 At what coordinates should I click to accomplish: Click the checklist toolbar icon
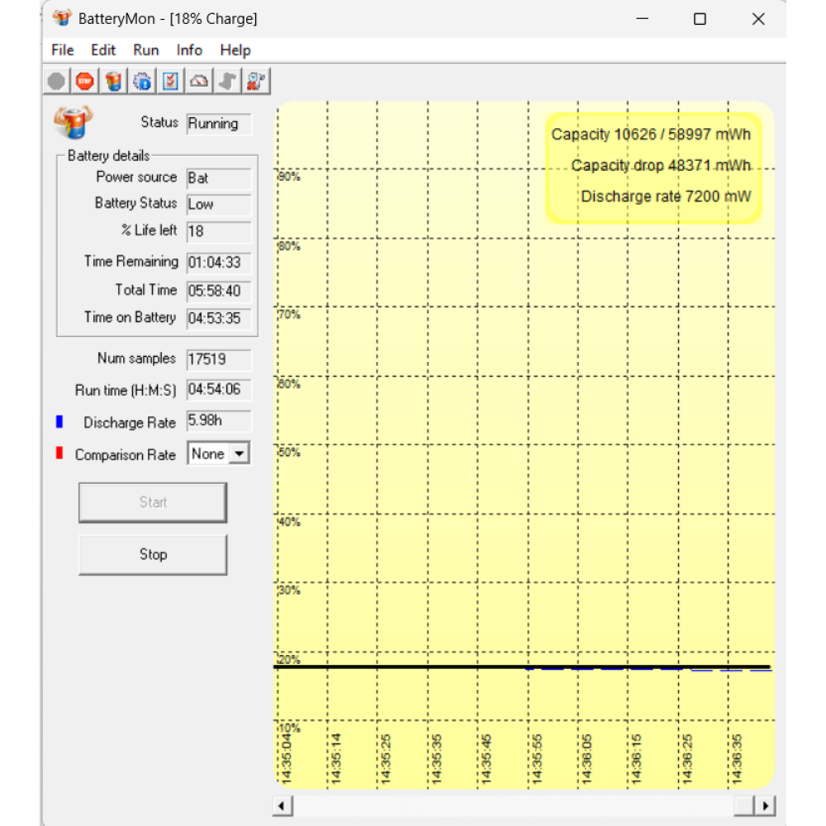click(x=170, y=81)
